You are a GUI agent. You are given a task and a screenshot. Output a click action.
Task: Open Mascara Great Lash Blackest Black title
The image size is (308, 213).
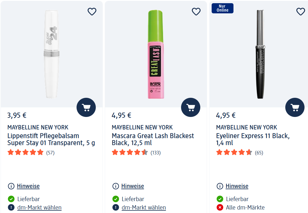point(153,139)
